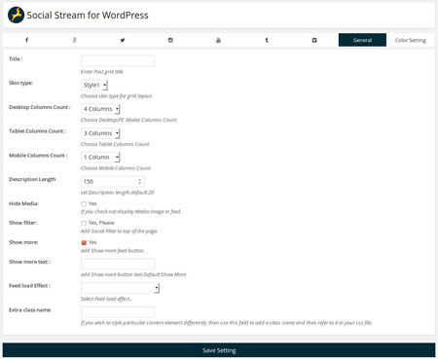Open the Tumblr settings tab

pyautogui.click(x=267, y=40)
